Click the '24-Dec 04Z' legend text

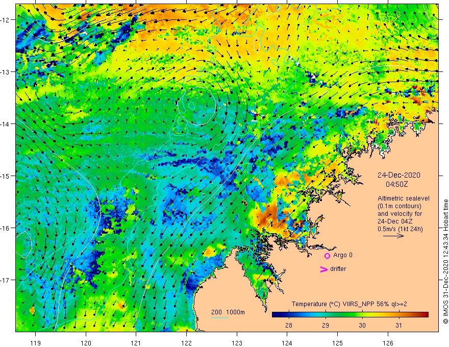pos(395,221)
